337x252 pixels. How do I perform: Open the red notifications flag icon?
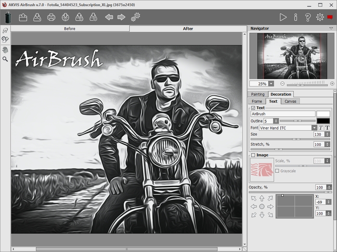click(x=330, y=17)
